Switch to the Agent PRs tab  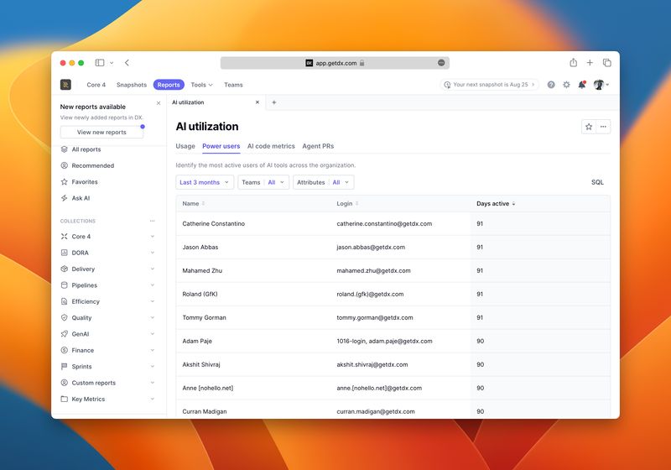[x=318, y=146]
